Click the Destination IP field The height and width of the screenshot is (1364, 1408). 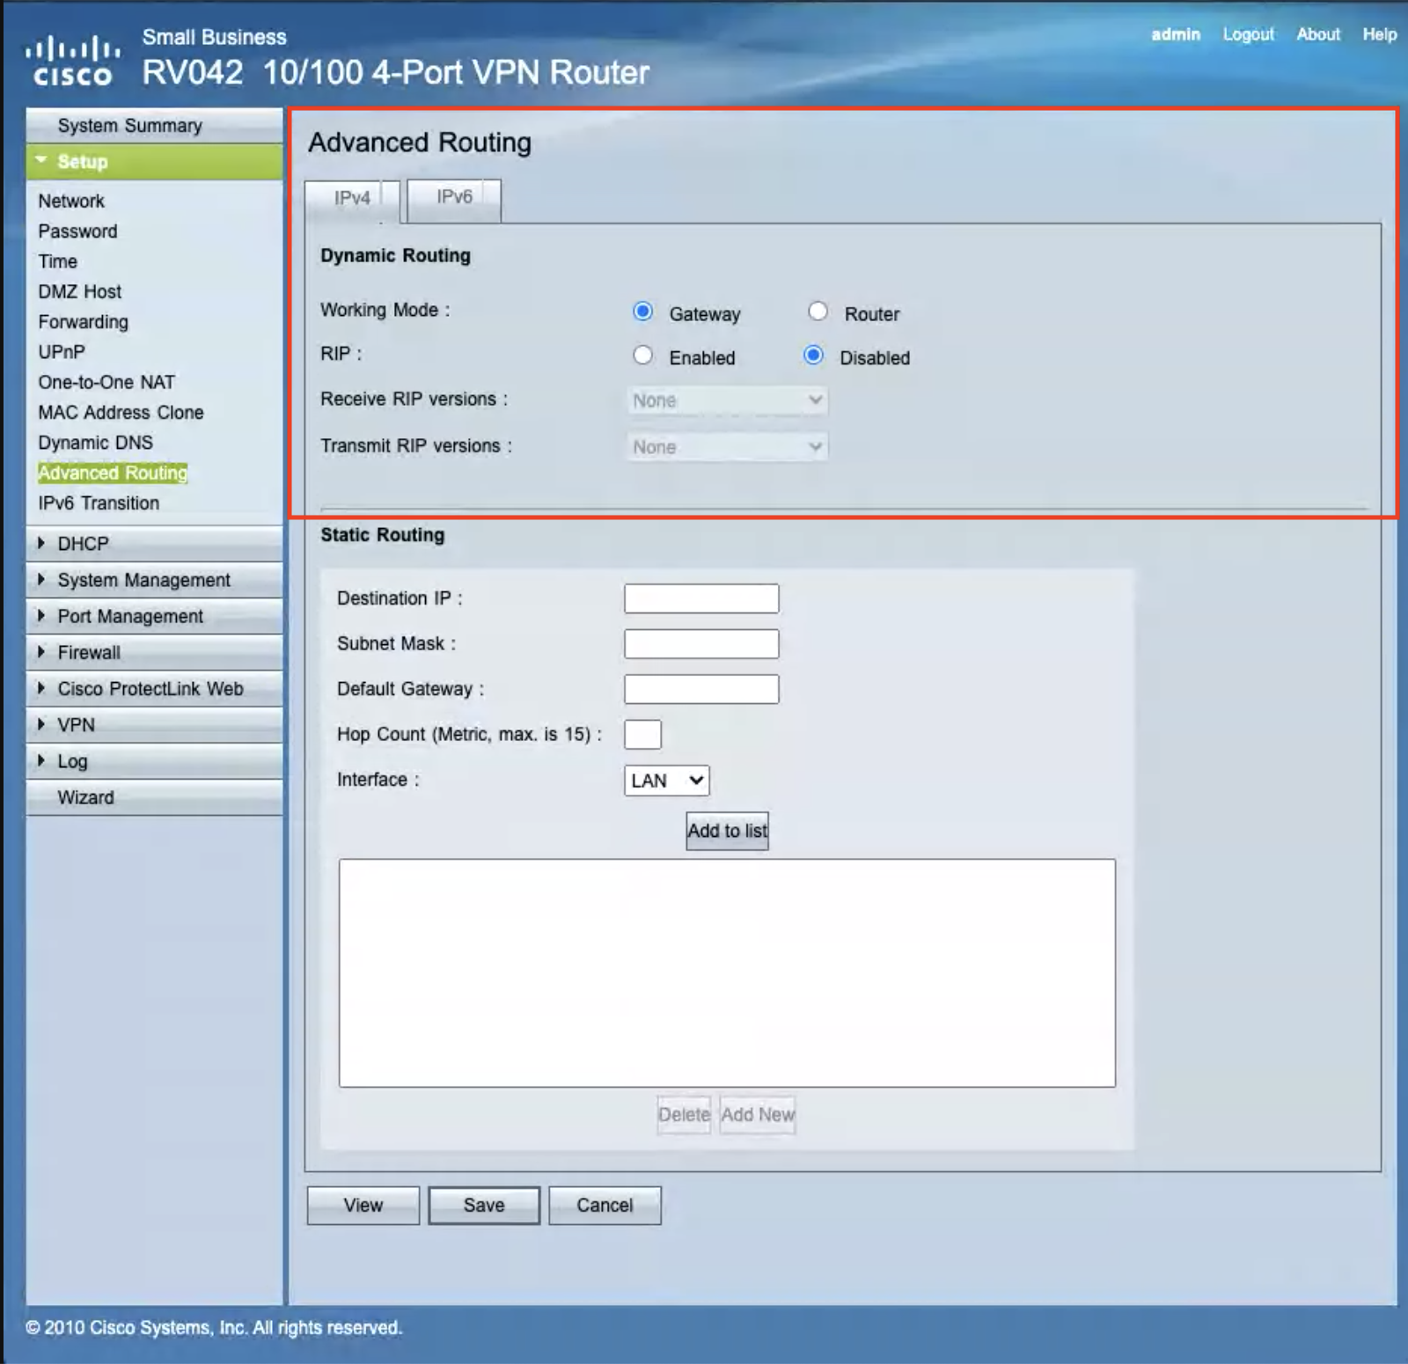point(701,598)
